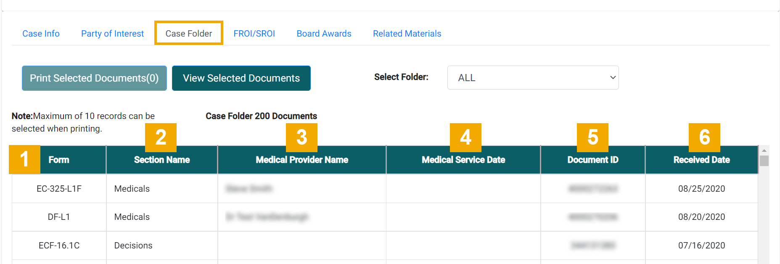
Task: Sort by the Section Name column header
Action: (x=161, y=160)
